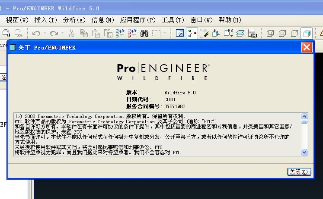
Task: Click the 'Wildfire 5.0' version value
Action: tap(180, 93)
